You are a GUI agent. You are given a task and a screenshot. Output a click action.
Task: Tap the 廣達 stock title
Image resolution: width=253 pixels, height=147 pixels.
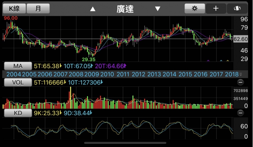[x=125, y=9]
